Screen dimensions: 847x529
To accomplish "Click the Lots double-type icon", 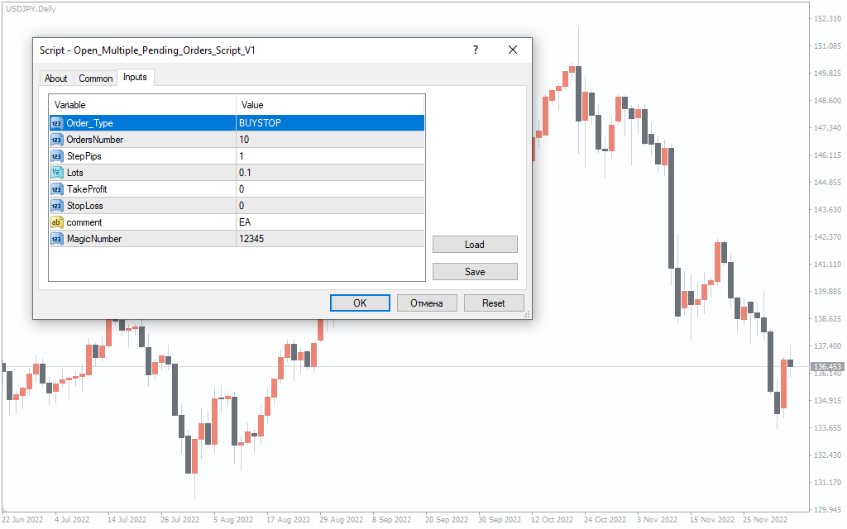I will 56,173.
